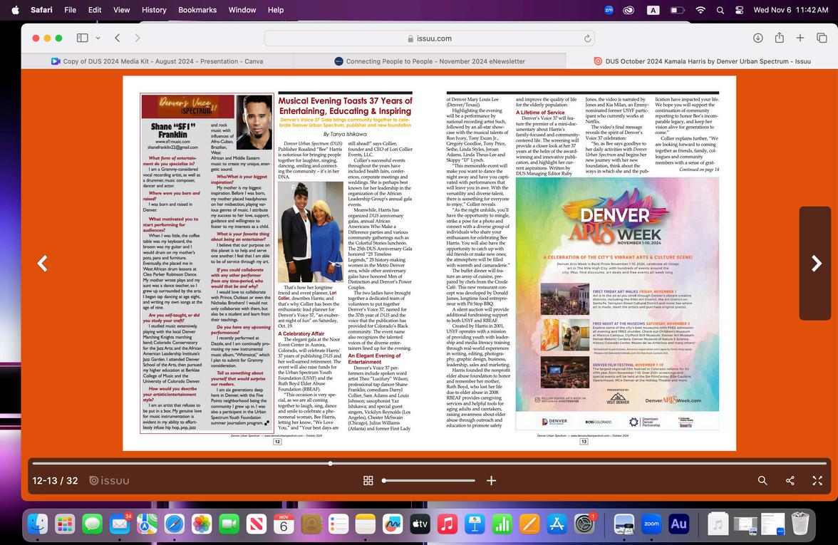838x545 pixels.
Task: Click the 12-13 / 32 page indicator
Action: [x=55, y=481]
